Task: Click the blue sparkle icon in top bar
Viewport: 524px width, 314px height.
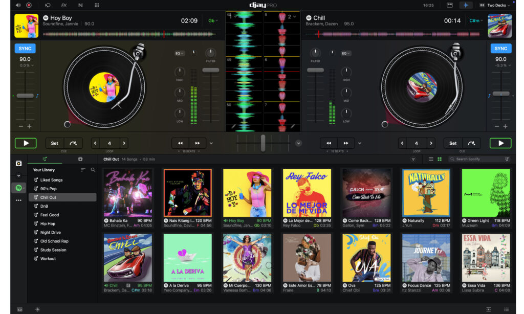Action: (466, 5)
